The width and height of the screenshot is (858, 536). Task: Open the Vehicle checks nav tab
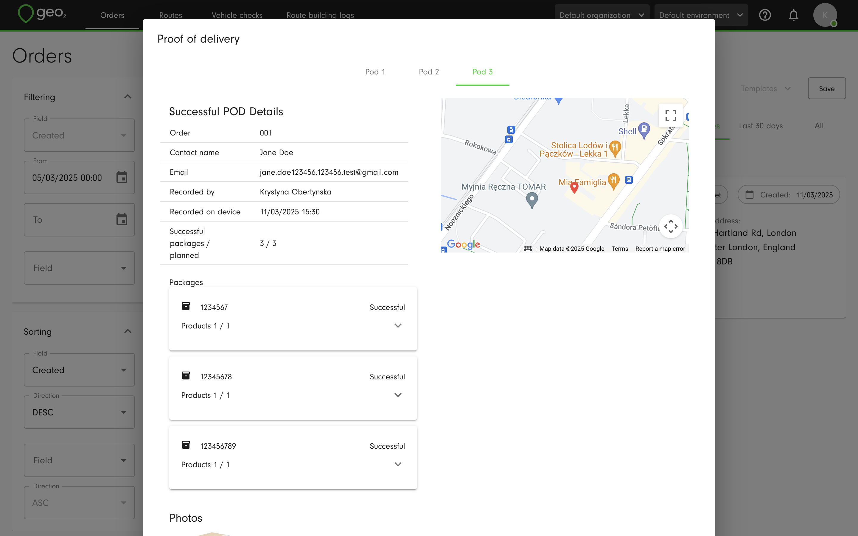pos(237,15)
